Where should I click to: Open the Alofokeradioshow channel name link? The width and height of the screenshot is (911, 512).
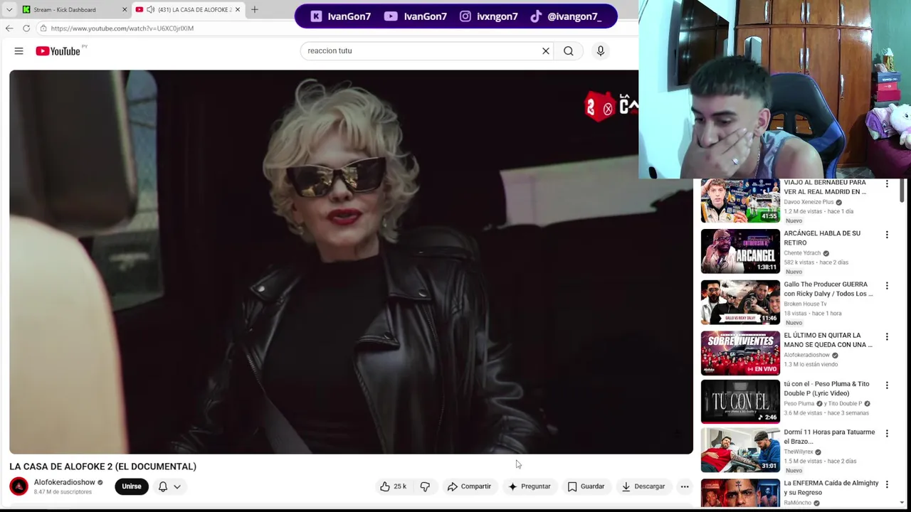coord(65,482)
